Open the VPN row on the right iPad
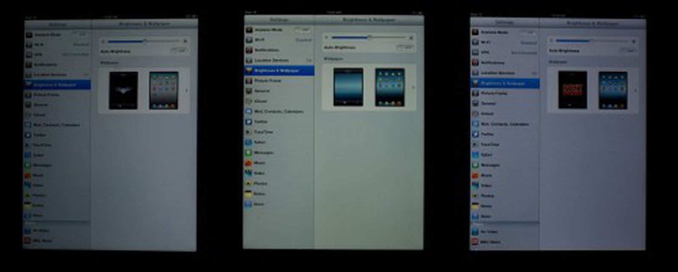678x272 pixels. (486, 52)
